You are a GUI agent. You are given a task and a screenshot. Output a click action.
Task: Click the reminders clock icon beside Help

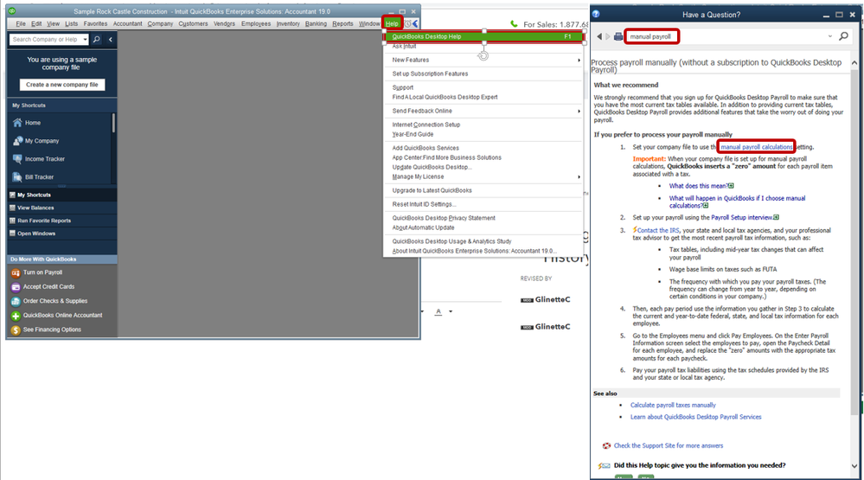click(407, 23)
